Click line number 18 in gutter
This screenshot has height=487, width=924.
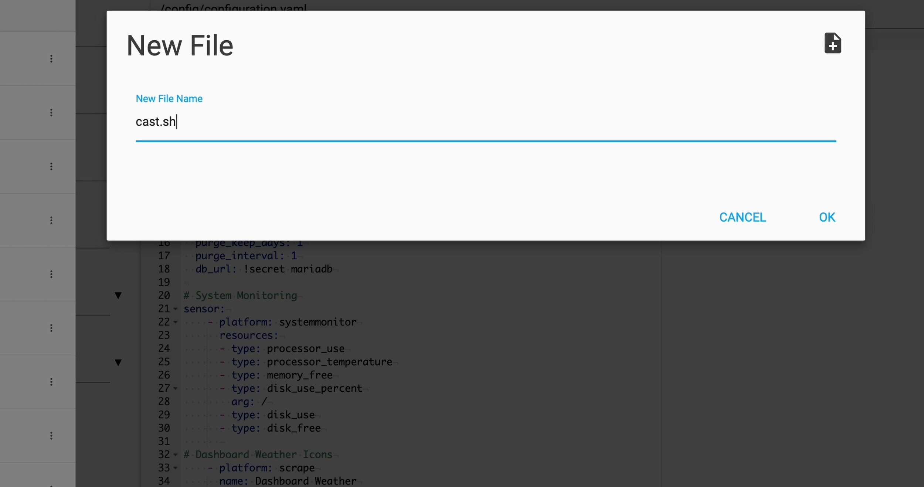[x=164, y=269]
